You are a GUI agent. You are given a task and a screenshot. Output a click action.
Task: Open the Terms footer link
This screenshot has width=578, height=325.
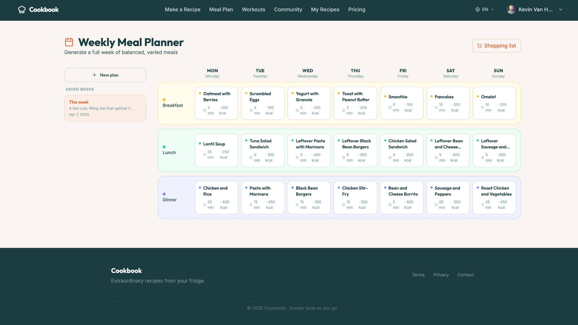418,275
